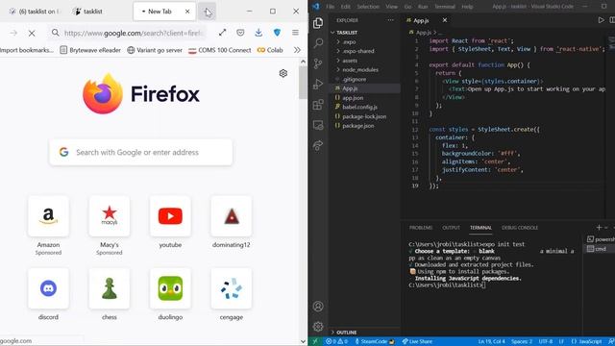Click Firefox Save to Pocket icon
The image size is (615, 346).
[x=240, y=33]
